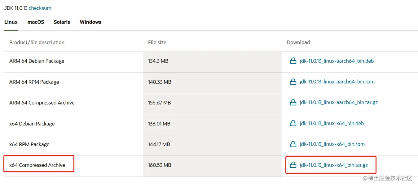Open the JDK 11.0.13 checksum link
418x187 pixels.
(40, 8)
